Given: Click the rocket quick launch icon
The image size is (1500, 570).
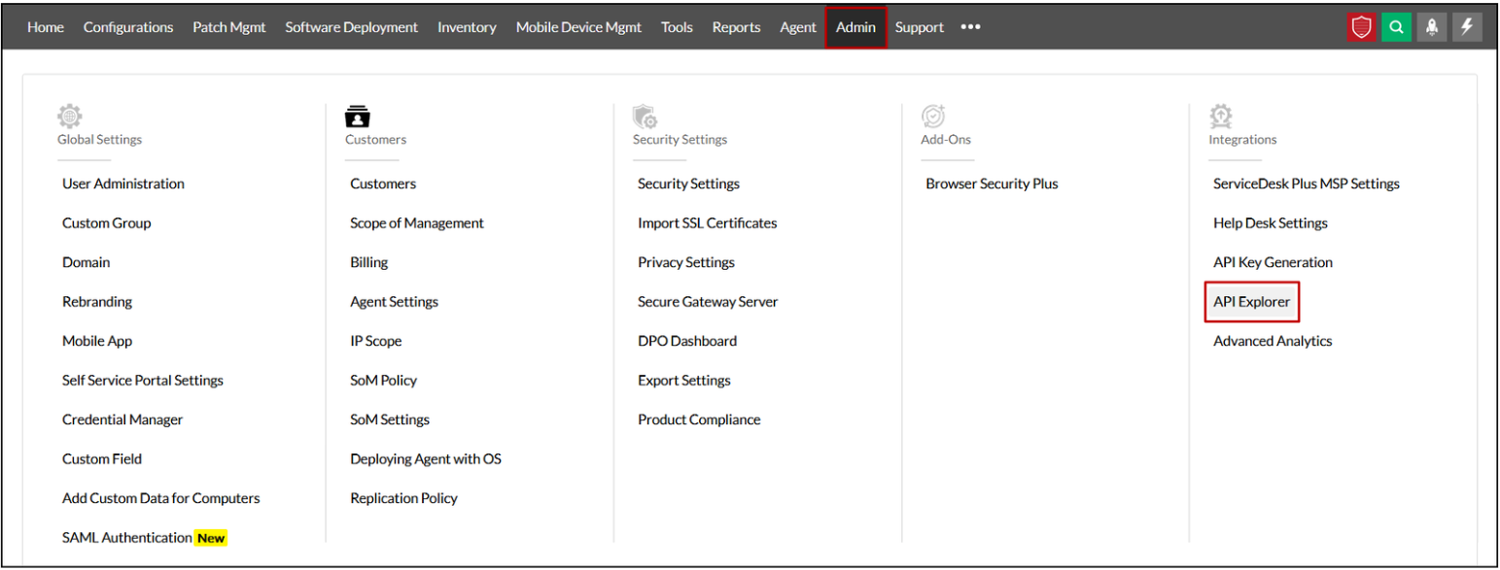Looking at the screenshot, I should click(x=1431, y=28).
